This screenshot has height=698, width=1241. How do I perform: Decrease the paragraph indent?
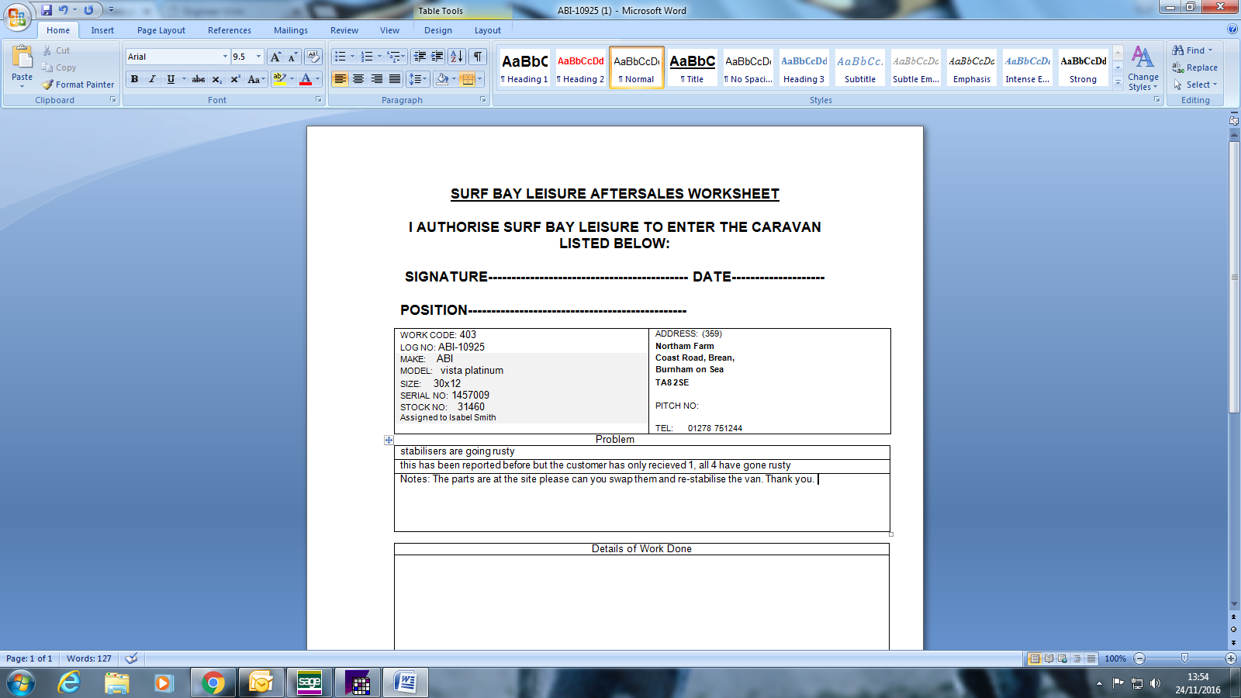click(x=420, y=57)
